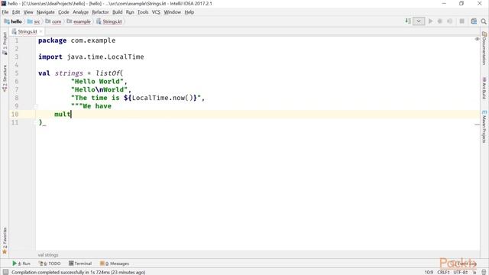Click the Debug bug icon
Image resolution: width=489 pixels, height=275 pixels.
pyautogui.click(x=440, y=21)
